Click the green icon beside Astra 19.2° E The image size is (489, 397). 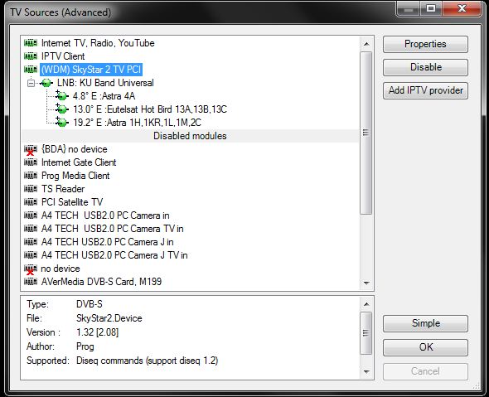pyautogui.click(x=62, y=123)
